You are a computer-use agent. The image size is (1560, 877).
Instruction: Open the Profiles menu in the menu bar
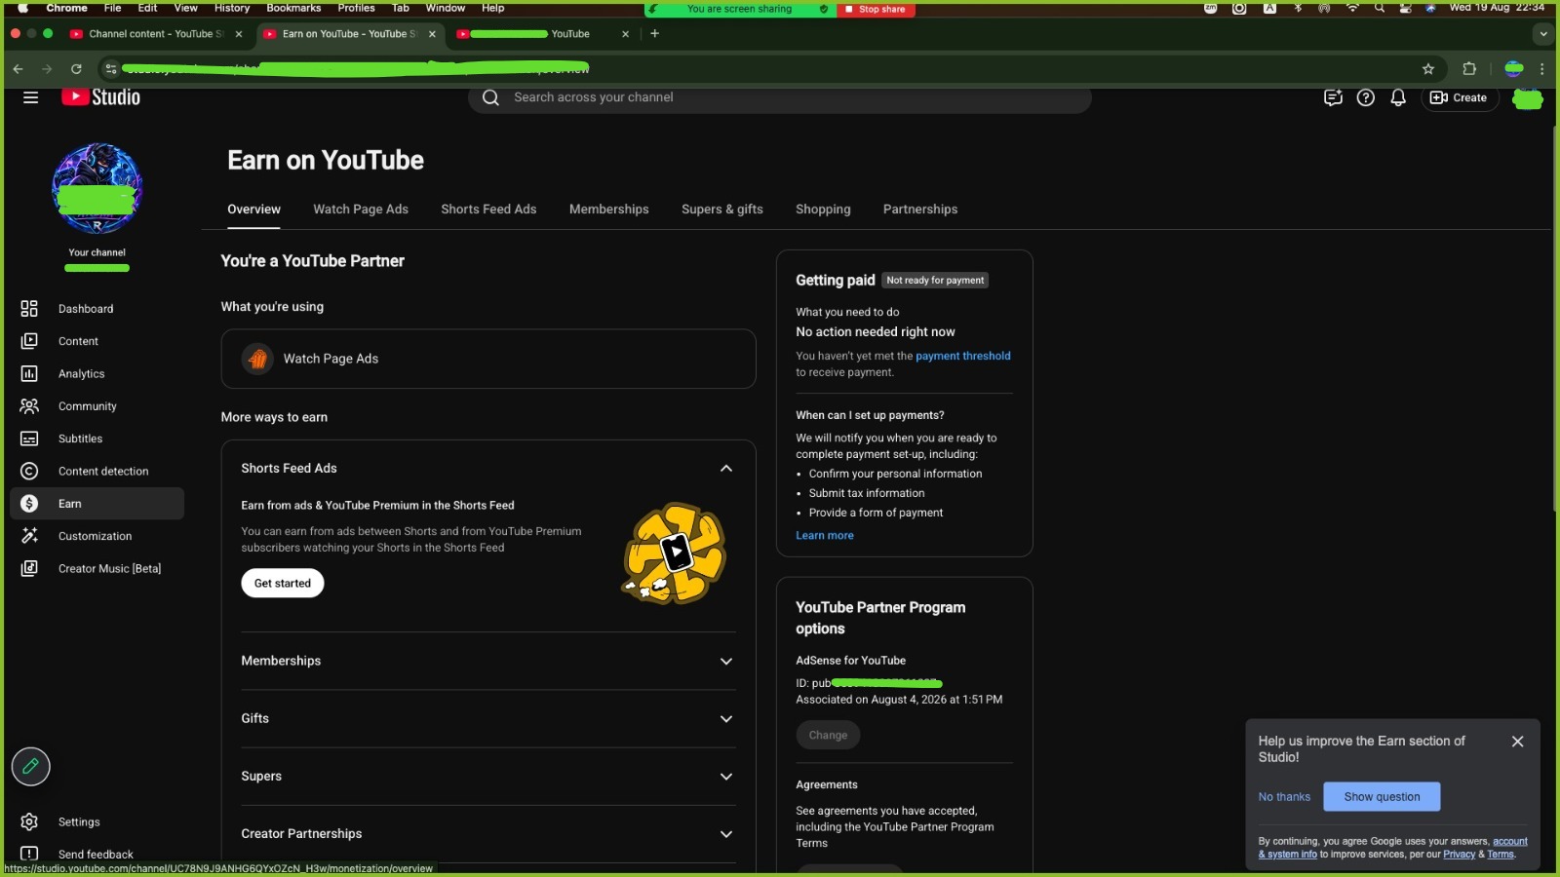pos(357,8)
